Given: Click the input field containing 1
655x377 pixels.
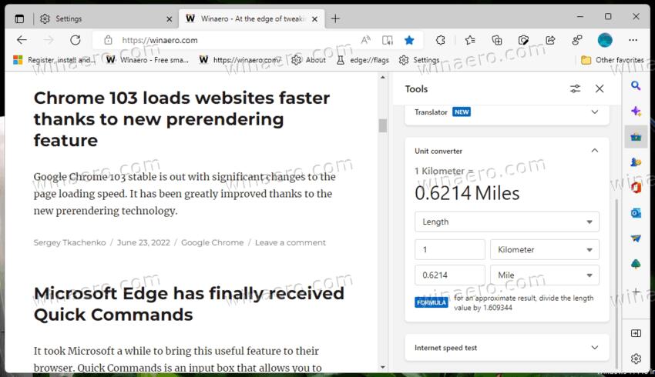Looking at the screenshot, I should [x=449, y=250].
